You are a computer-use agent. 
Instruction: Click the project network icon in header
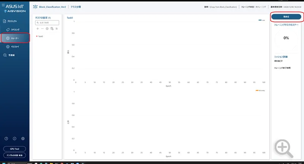[35, 7]
